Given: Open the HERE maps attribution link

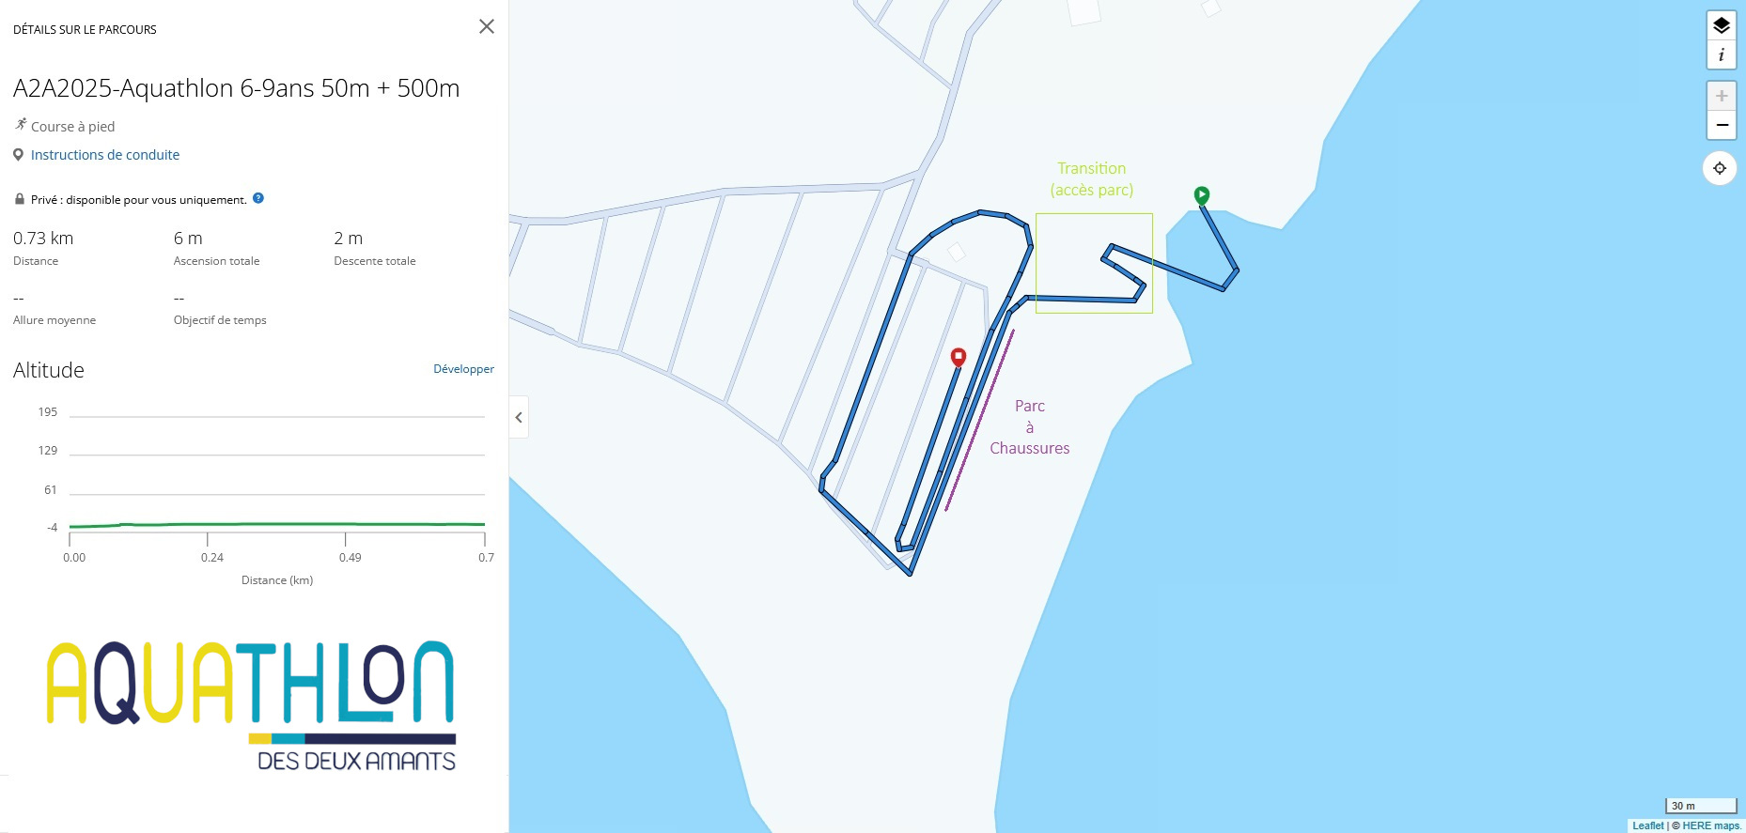Looking at the screenshot, I should [x=1711, y=825].
